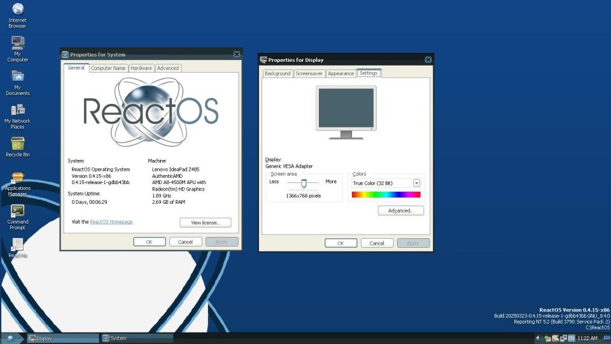Open the Internet Browser desktop icon
Image resolution: width=611 pixels, height=344 pixels.
tap(18, 15)
